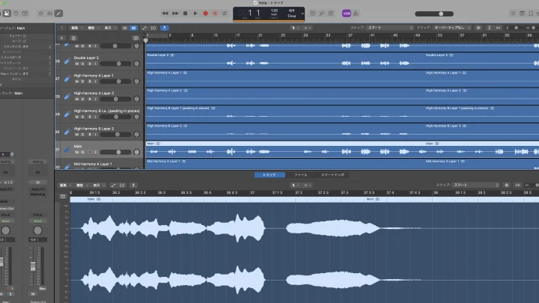Click the tracks area up-arrow button
The image size is (539, 303).
coord(62,28)
